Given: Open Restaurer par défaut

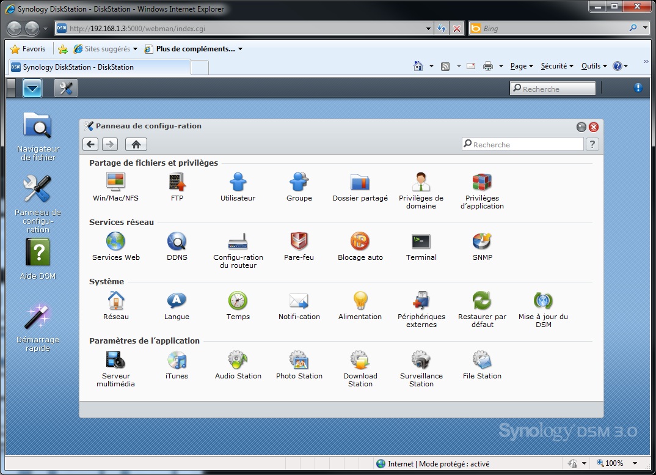Looking at the screenshot, I should click(x=482, y=309).
